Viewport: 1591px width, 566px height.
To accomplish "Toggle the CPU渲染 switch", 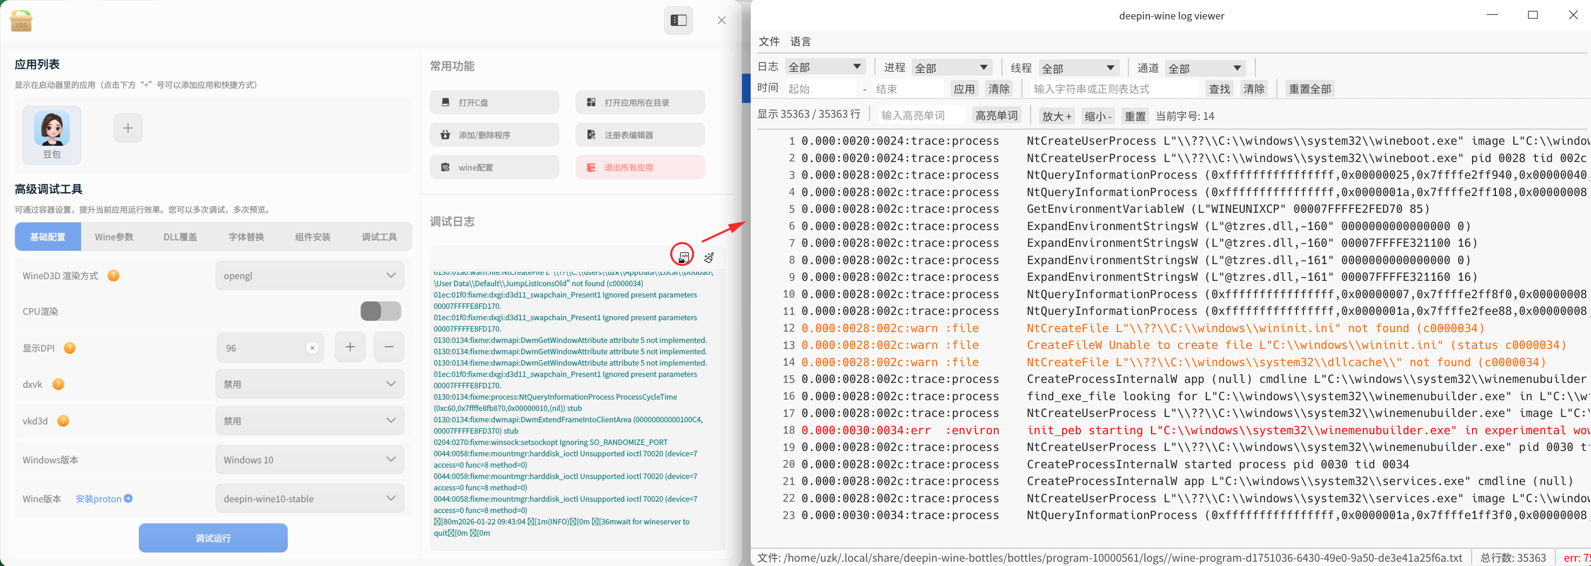I will tap(381, 311).
